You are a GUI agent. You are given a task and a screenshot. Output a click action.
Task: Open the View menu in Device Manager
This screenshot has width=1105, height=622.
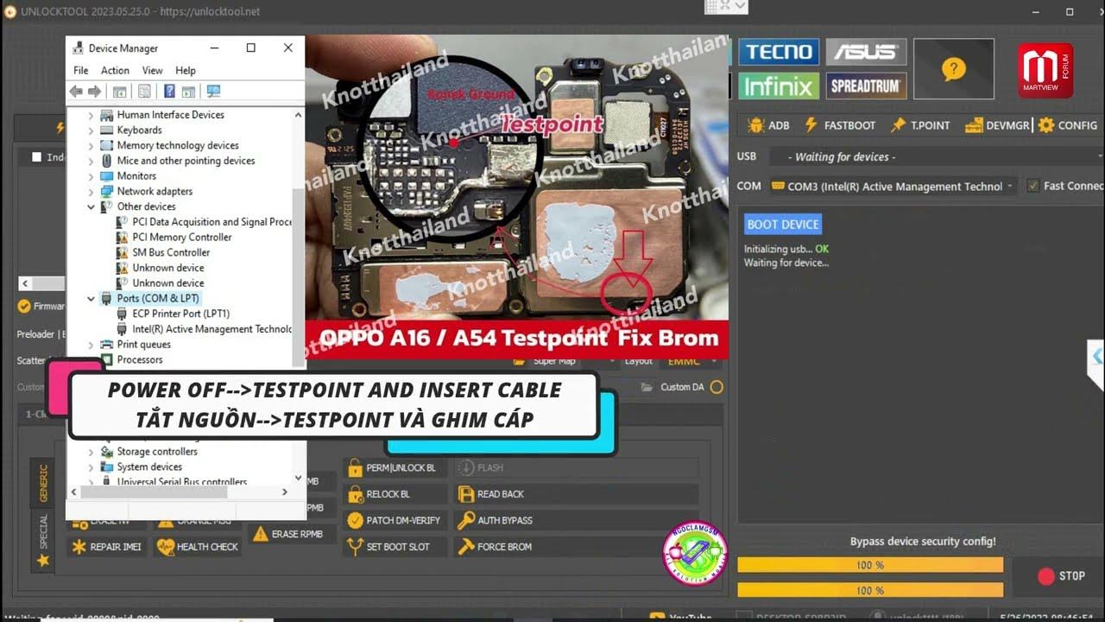pyautogui.click(x=153, y=71)
